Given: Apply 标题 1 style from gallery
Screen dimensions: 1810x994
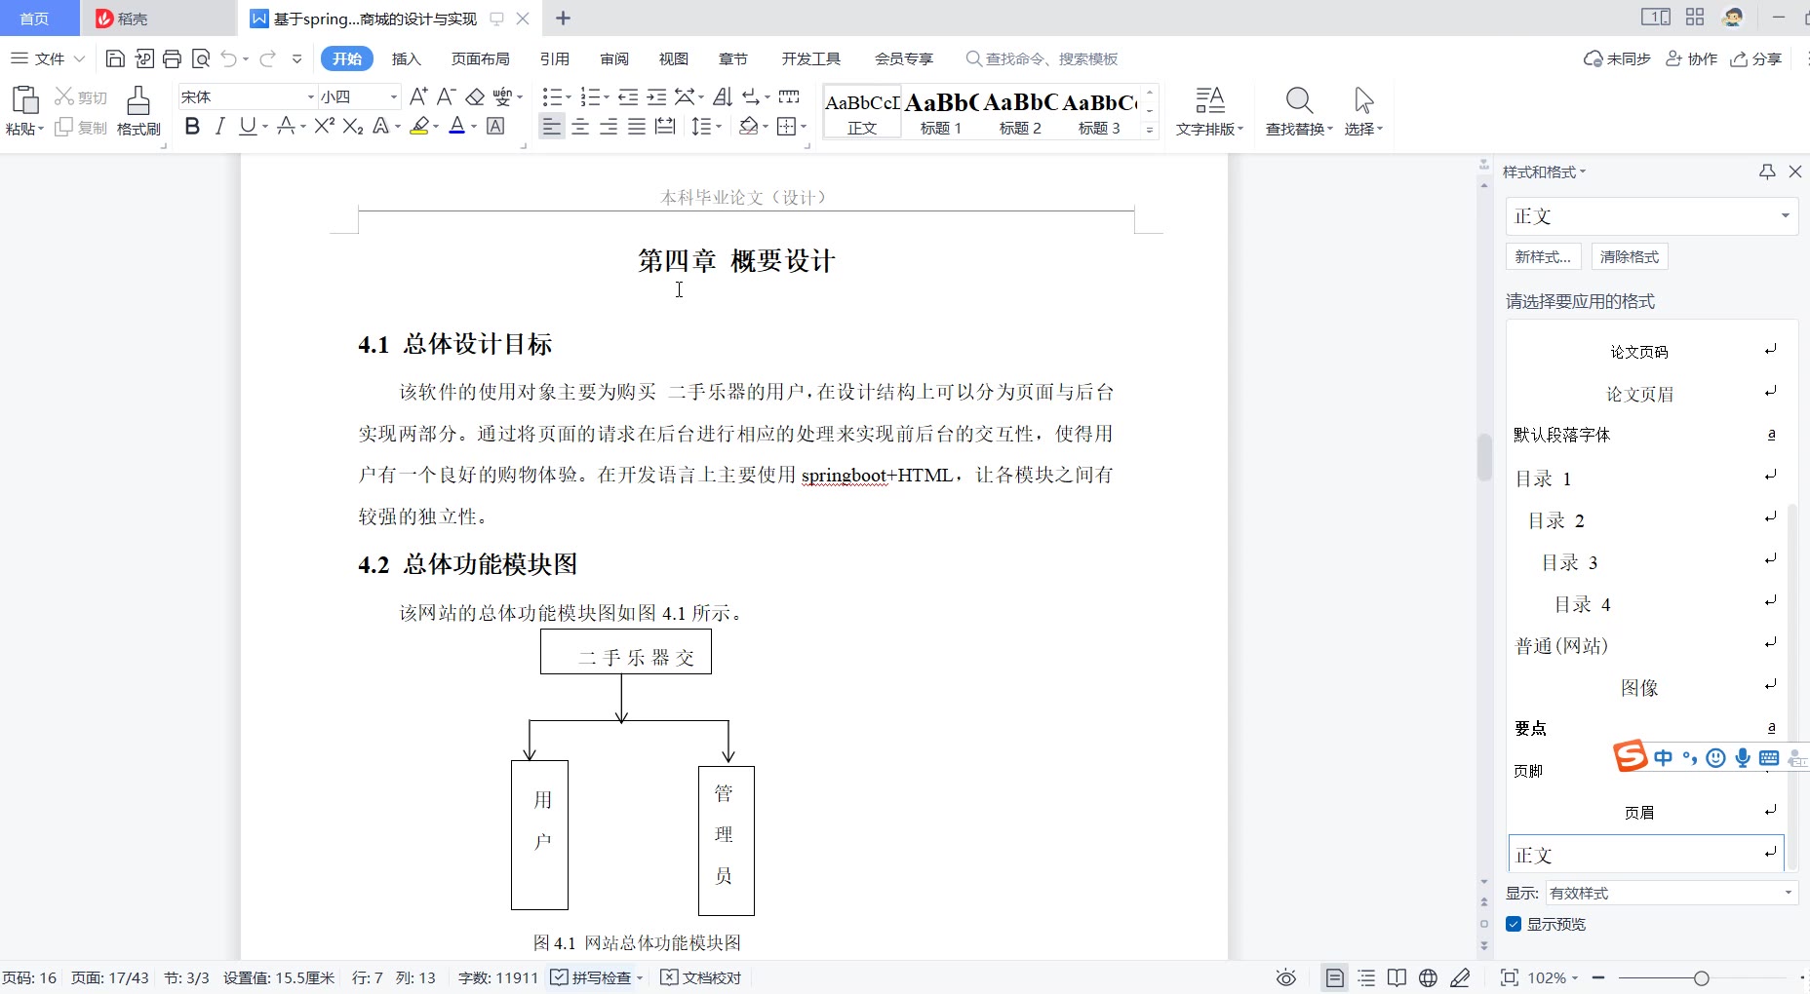Looking at the screenshot, I should coord(941,113).
